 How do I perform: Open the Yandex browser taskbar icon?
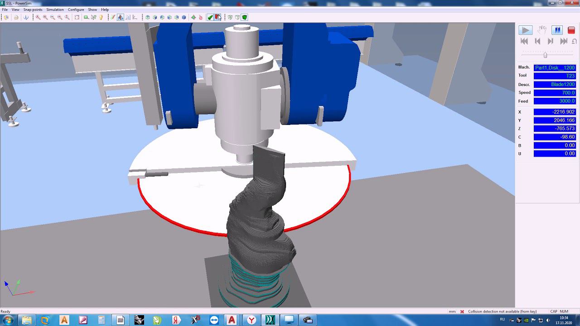coord(251,320)
